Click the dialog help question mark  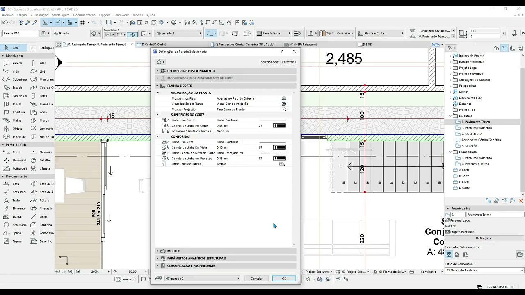click(282, 52)
